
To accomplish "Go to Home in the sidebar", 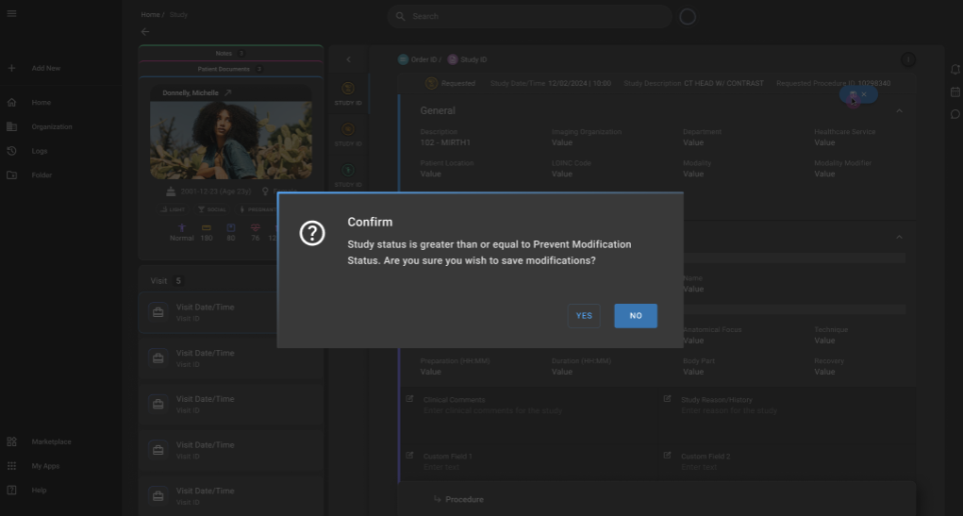I will point(41,103).
